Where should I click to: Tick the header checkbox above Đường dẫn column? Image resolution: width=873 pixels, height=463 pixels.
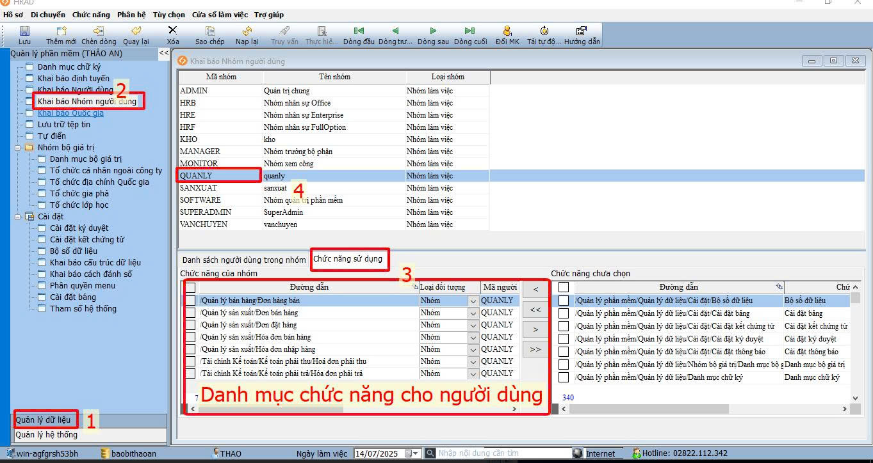(190, 286)
